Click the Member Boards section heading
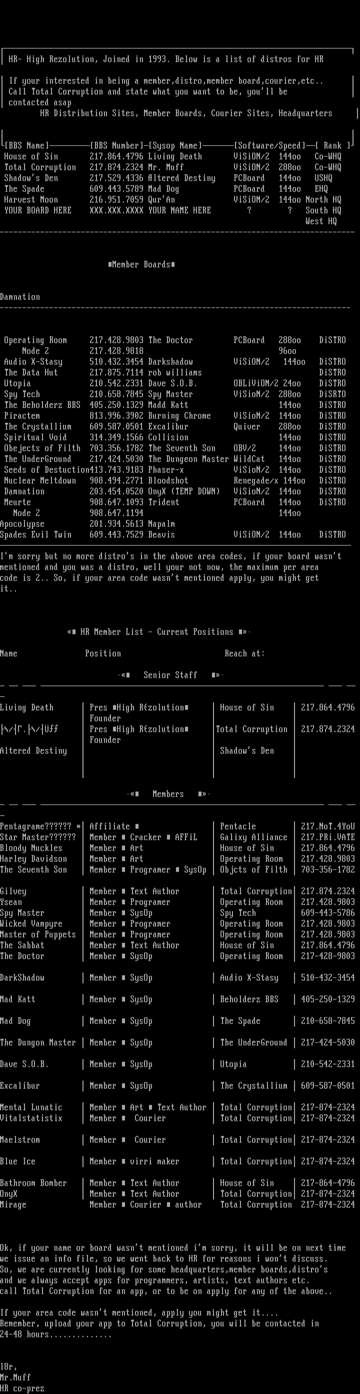Image resolution: width=360 pixels, height=1394 pixels. (x=141, y=265)
